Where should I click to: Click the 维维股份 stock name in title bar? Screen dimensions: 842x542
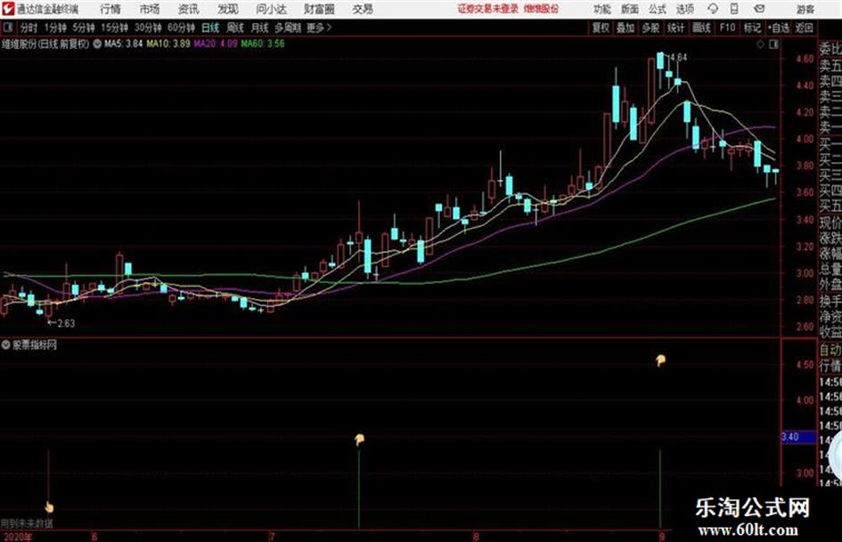click(x=542, y=9)
